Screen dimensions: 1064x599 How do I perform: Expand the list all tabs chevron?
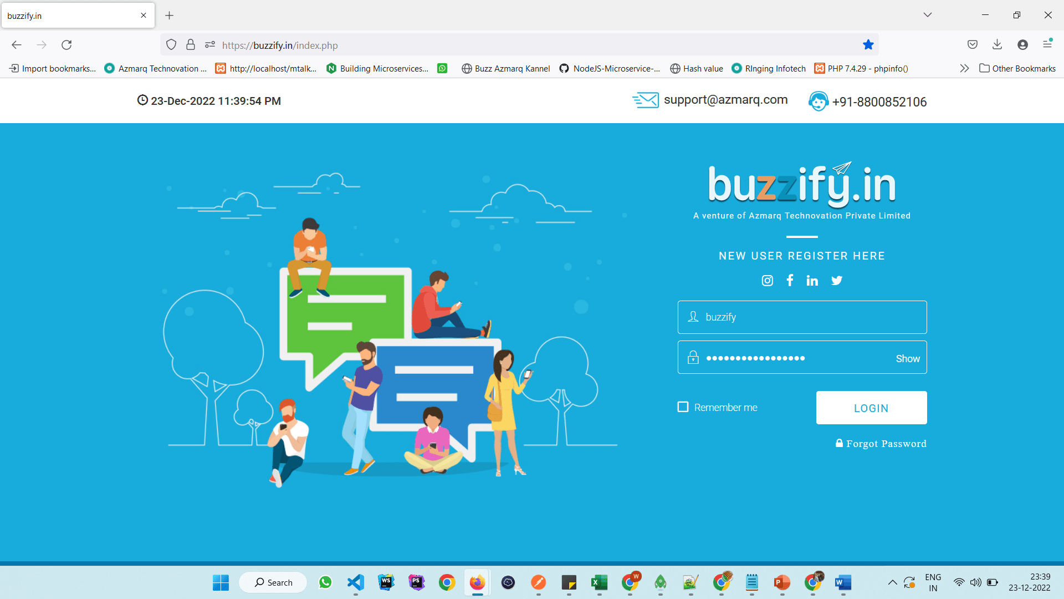[x=927, y=15]
